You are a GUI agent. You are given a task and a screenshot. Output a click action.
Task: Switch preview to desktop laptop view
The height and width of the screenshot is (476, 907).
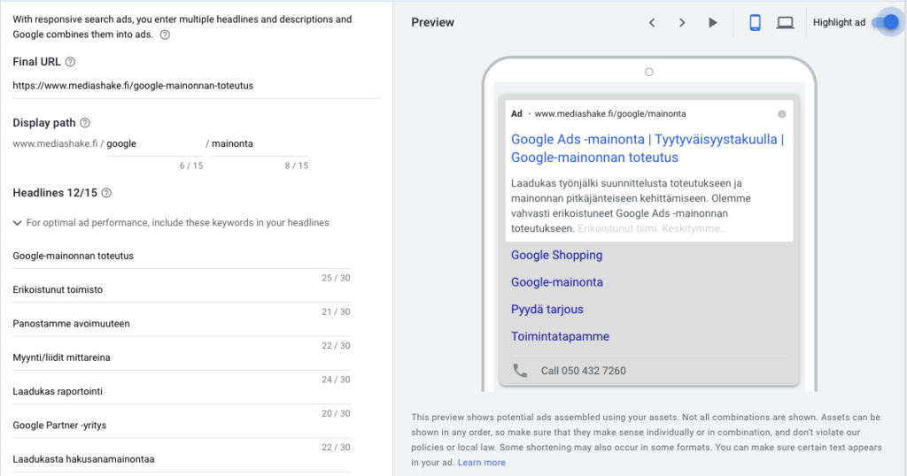[785, 22]
